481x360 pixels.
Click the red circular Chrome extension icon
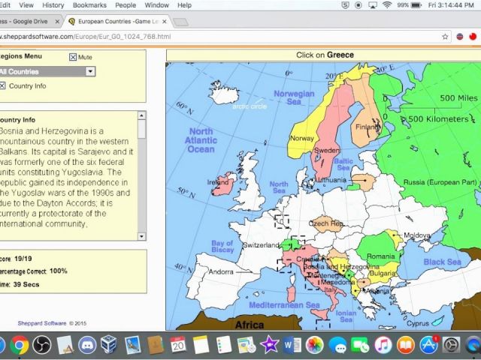[x=473, y=37]
